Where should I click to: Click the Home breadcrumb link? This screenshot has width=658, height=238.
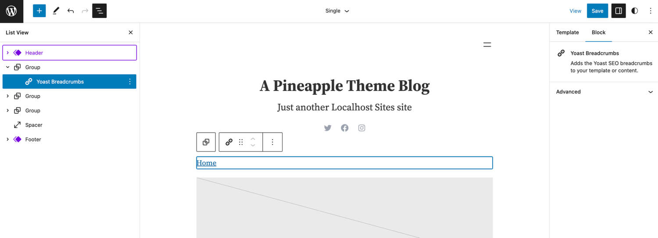[206, 163]
